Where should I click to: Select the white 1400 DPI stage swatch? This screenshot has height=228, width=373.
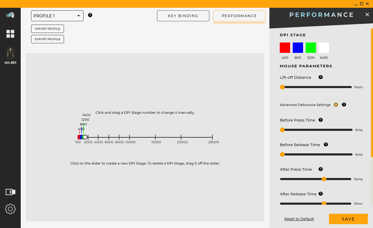pos(324,48)
